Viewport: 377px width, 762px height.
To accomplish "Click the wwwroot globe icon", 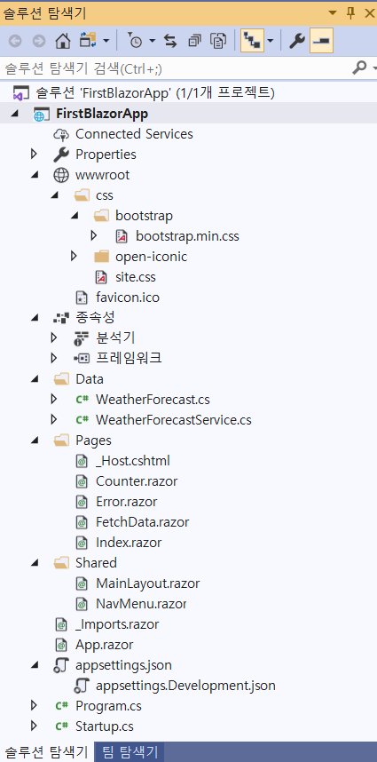I will point(61,175).
